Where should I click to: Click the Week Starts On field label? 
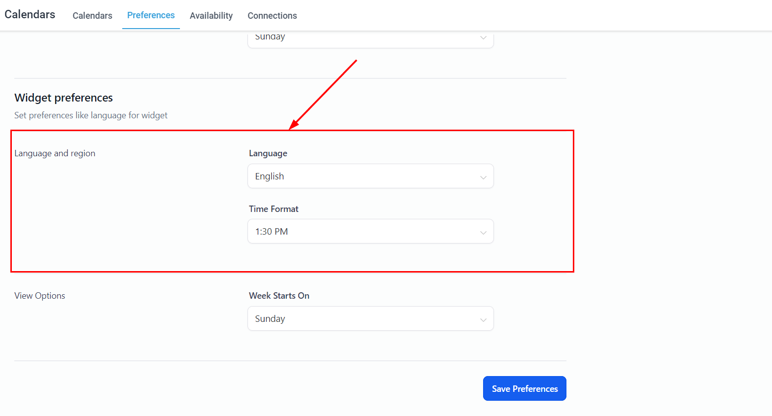279,296
